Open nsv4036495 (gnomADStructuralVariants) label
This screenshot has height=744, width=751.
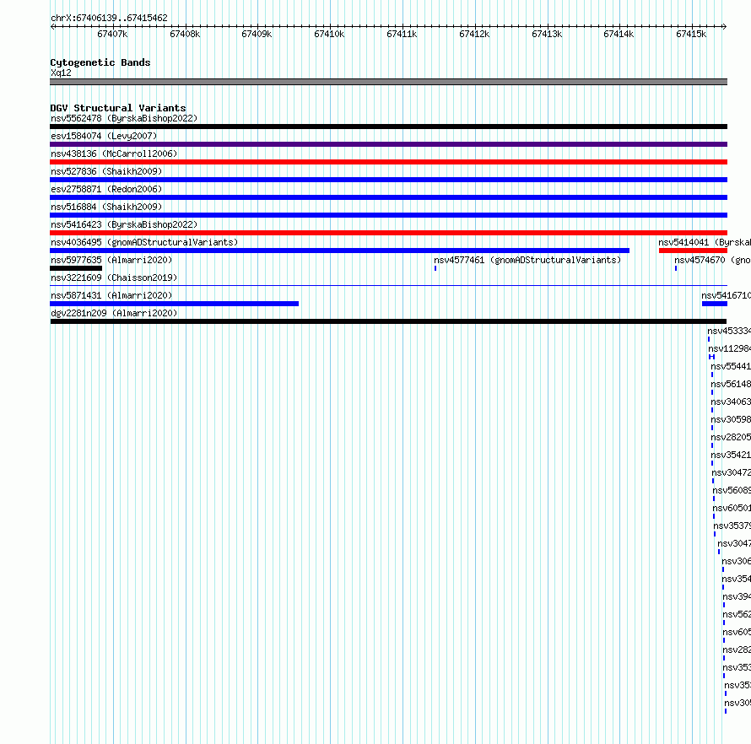coord(144,242)
